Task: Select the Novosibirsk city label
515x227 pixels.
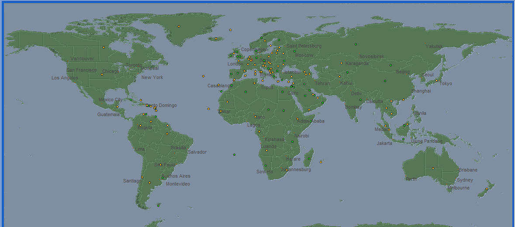Action: [372, 56]
